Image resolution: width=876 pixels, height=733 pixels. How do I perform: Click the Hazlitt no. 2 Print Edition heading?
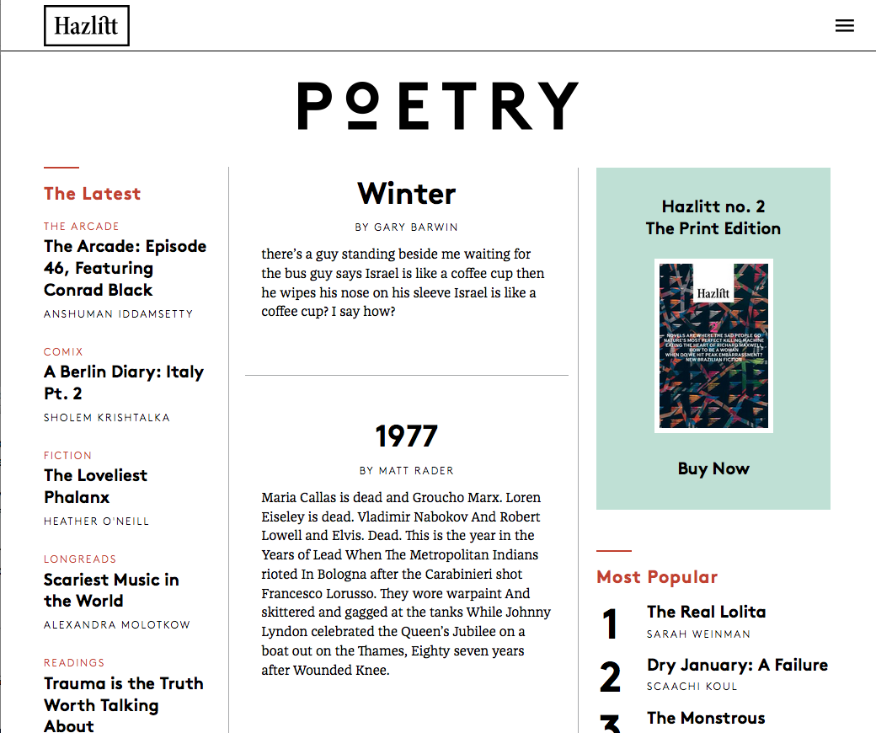tap(713, 217)
